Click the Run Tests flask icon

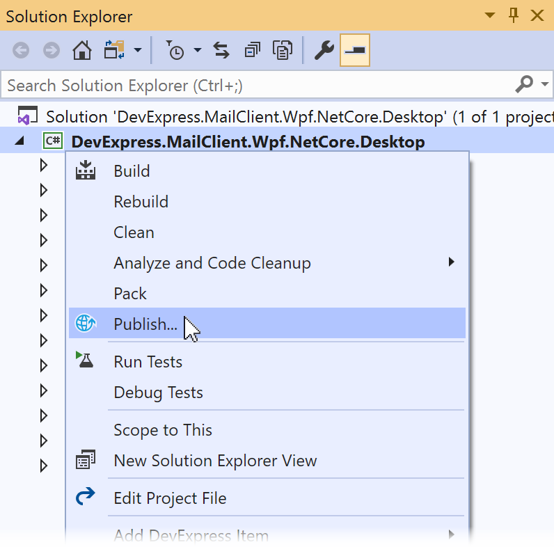(x=85, y=360)
